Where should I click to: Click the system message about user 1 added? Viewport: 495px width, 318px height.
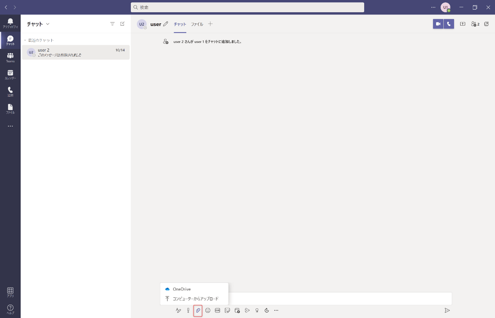pyautogui.click(x=208, y=42)
